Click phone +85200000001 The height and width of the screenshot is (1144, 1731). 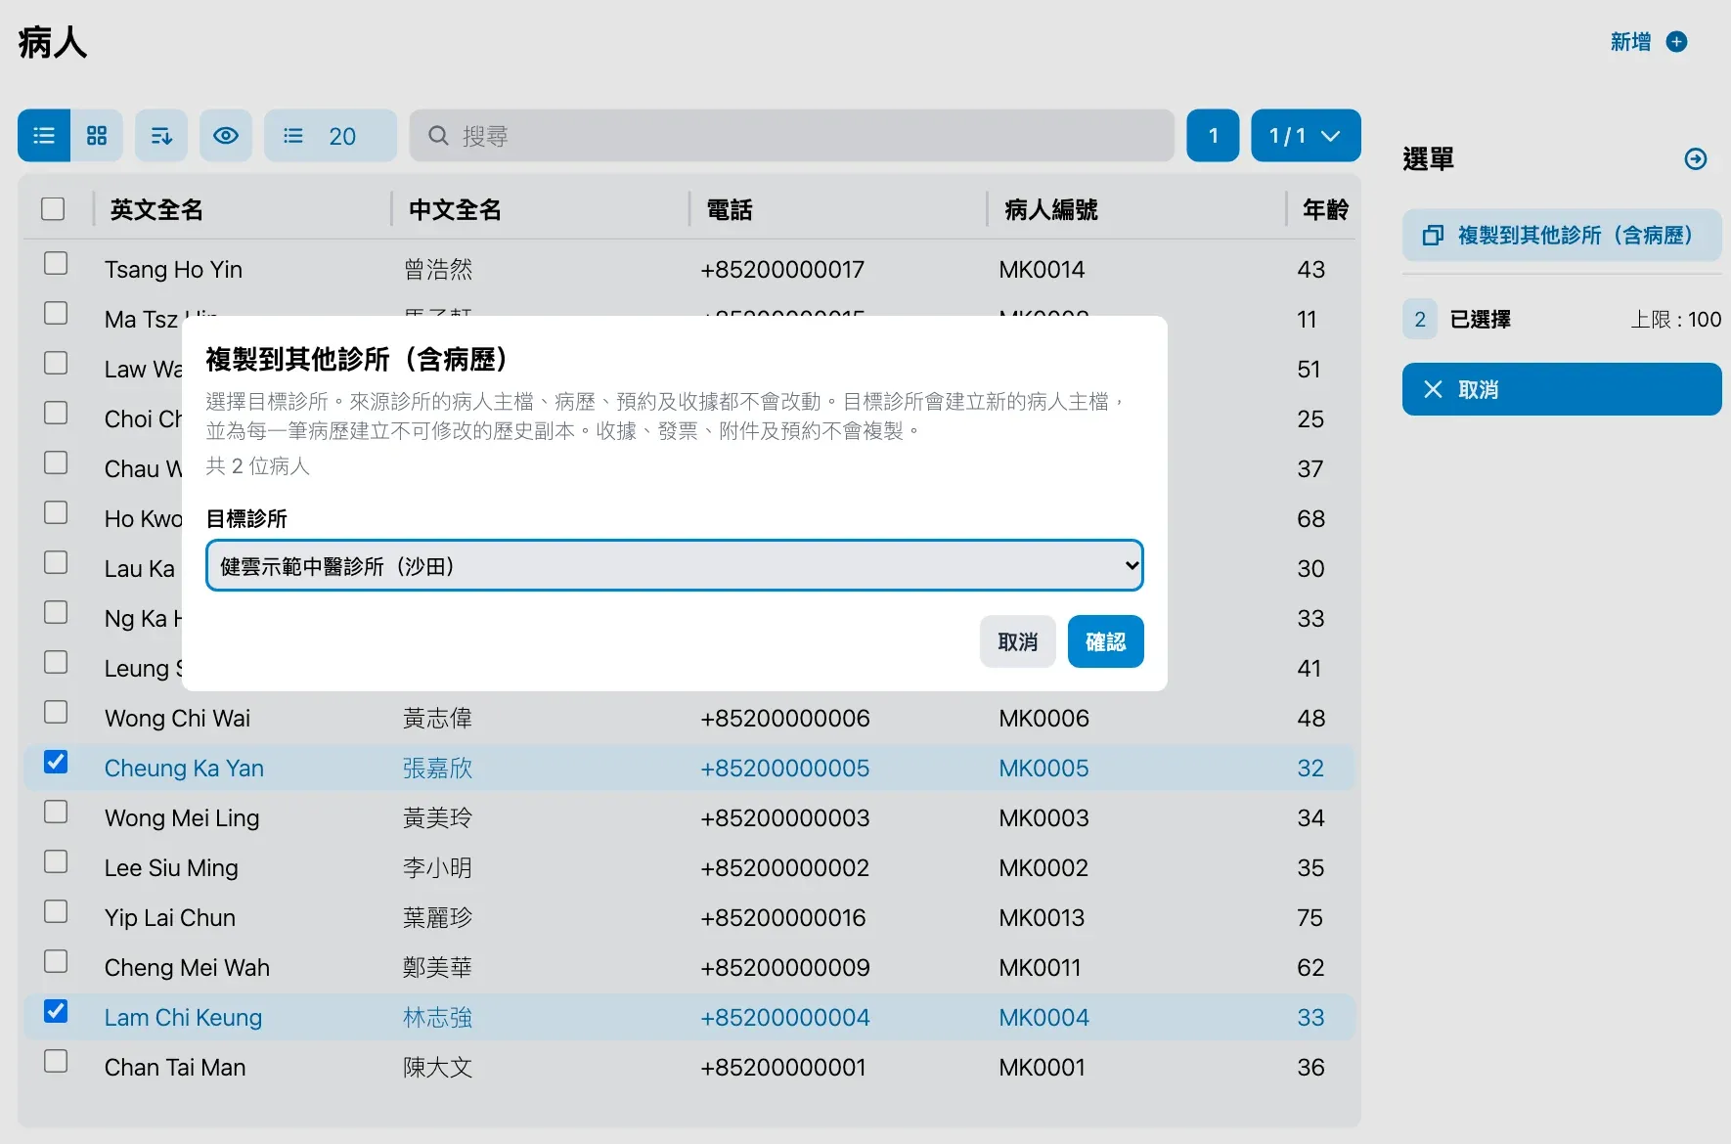(x=783, y=1068)
